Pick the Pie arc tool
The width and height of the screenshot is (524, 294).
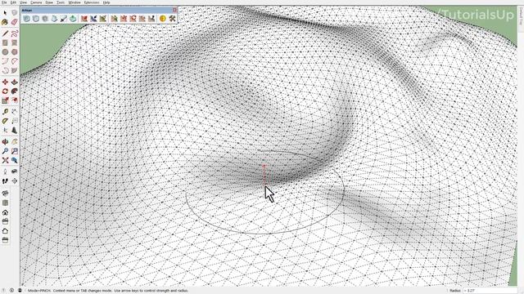pos(15,70)
